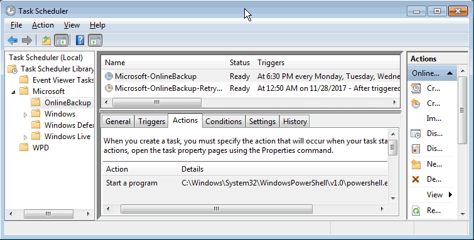Click the second Dis... action with list icon
Screen dimensions: 474x240
click(416, 149)
